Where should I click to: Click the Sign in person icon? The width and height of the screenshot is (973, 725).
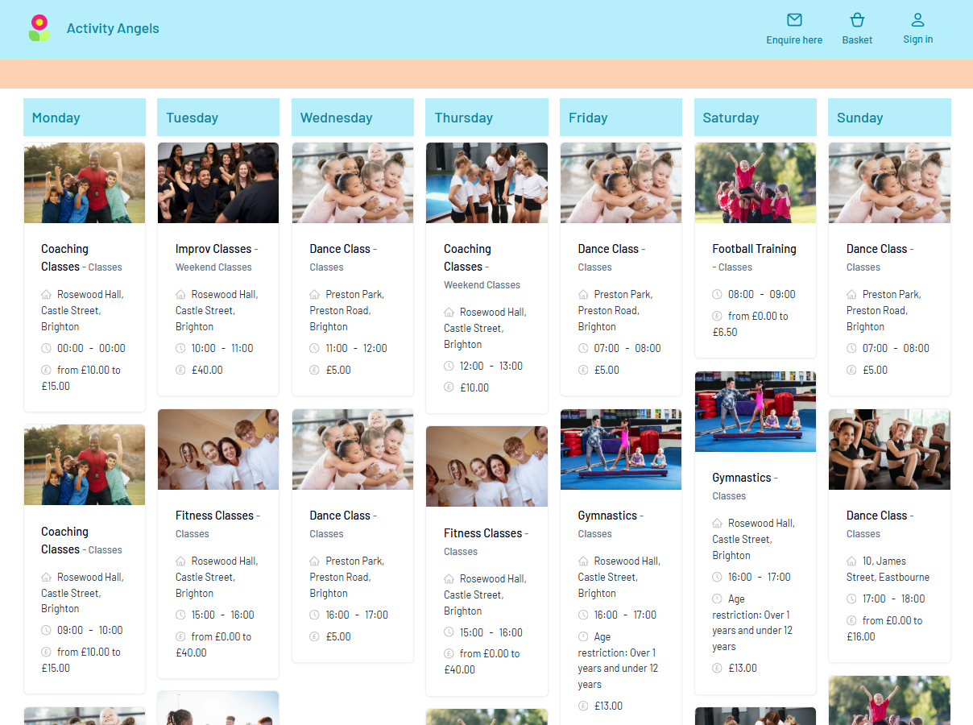917,20
